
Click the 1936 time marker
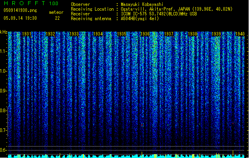click(x=145, y=34)
